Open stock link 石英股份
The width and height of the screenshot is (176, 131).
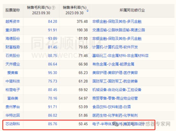[13, 56]
